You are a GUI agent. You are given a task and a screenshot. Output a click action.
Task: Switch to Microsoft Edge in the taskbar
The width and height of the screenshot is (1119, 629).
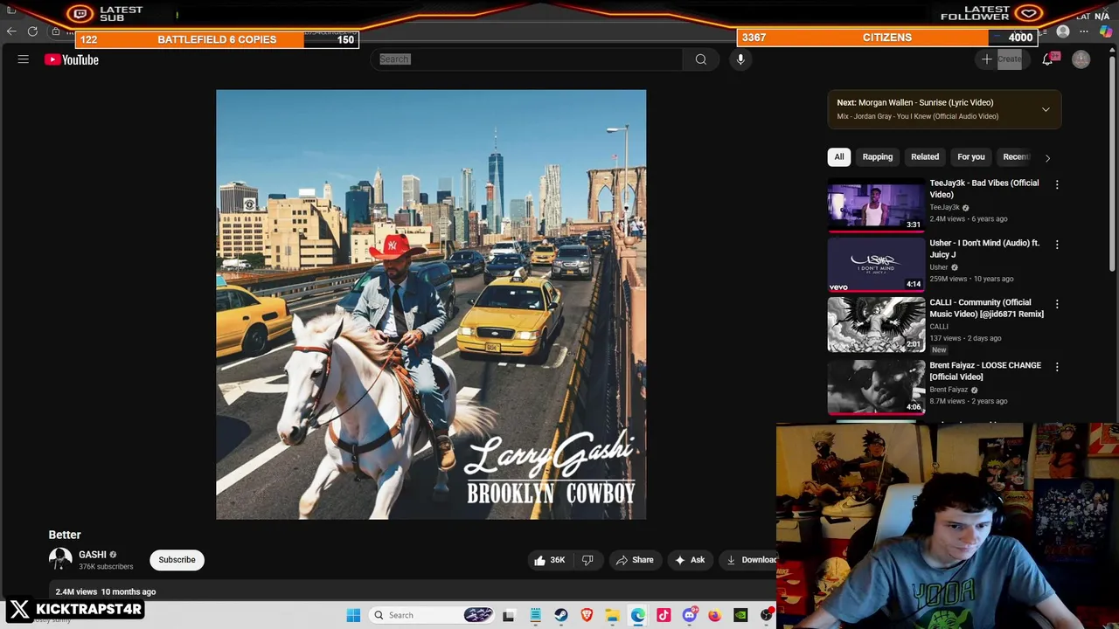pyautogui.click(x=638, y=615)
